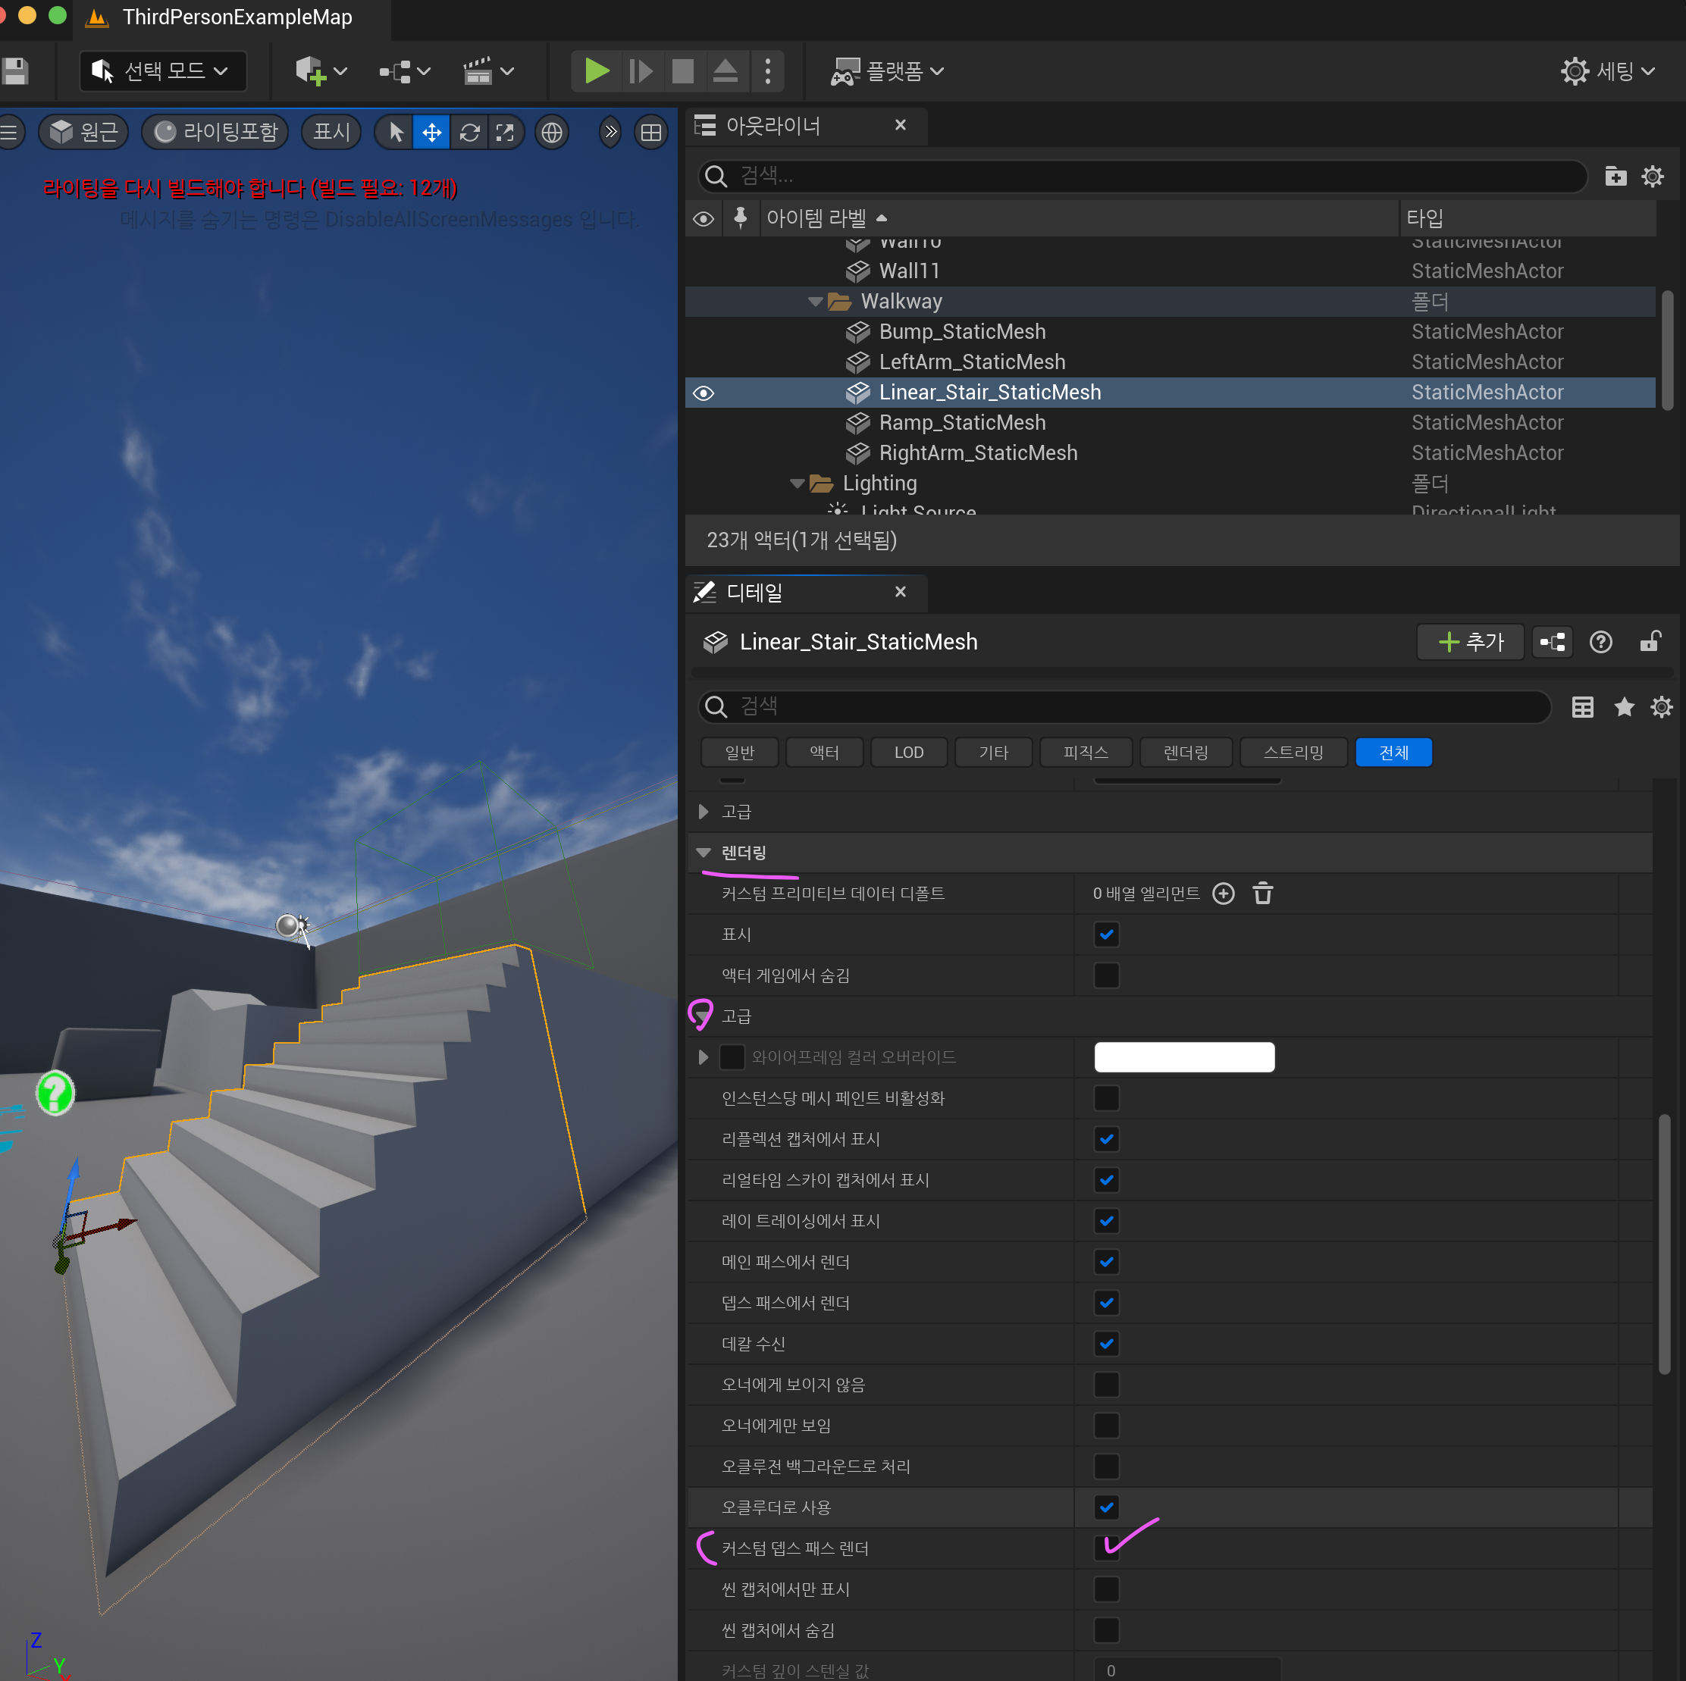Screen dimensions: 1686x1681
Task: Toggle world coordinate system globe icon
Action: point(552,133)
